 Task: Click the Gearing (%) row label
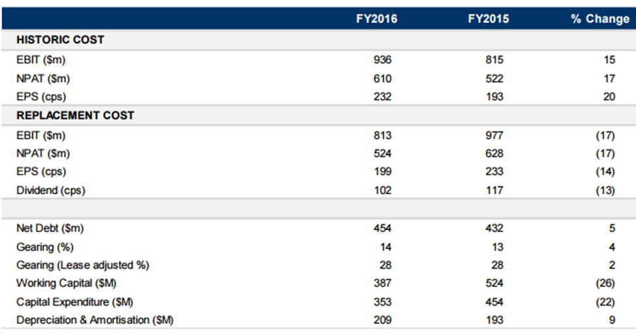[45, 247]
